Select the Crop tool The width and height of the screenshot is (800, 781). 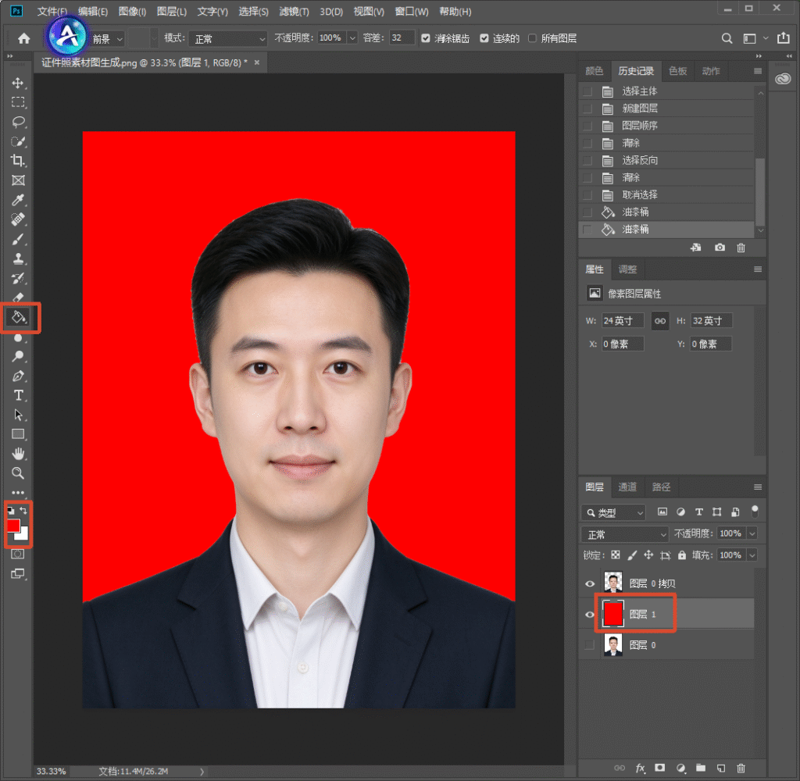19,161
